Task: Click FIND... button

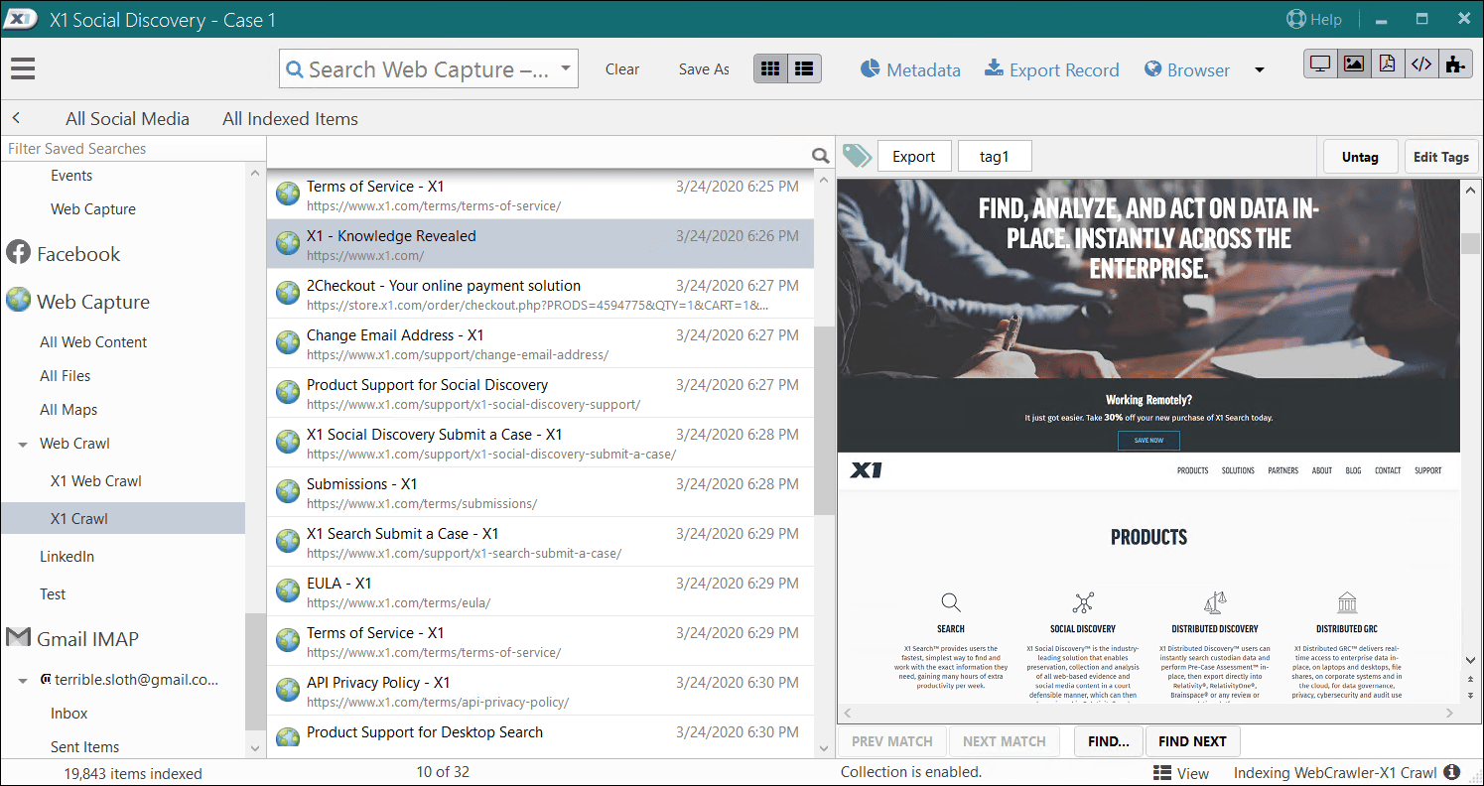Action: click(1108, 741)
